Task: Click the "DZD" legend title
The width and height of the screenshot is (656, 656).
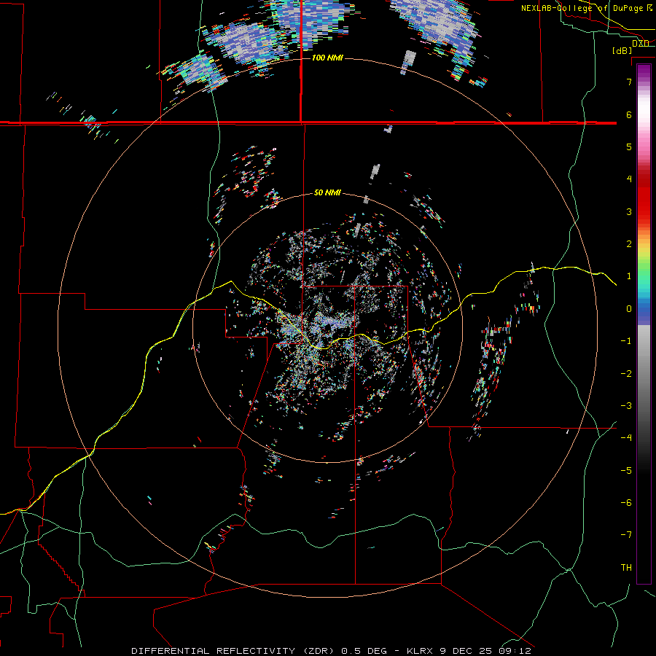Action: point(641,44)
